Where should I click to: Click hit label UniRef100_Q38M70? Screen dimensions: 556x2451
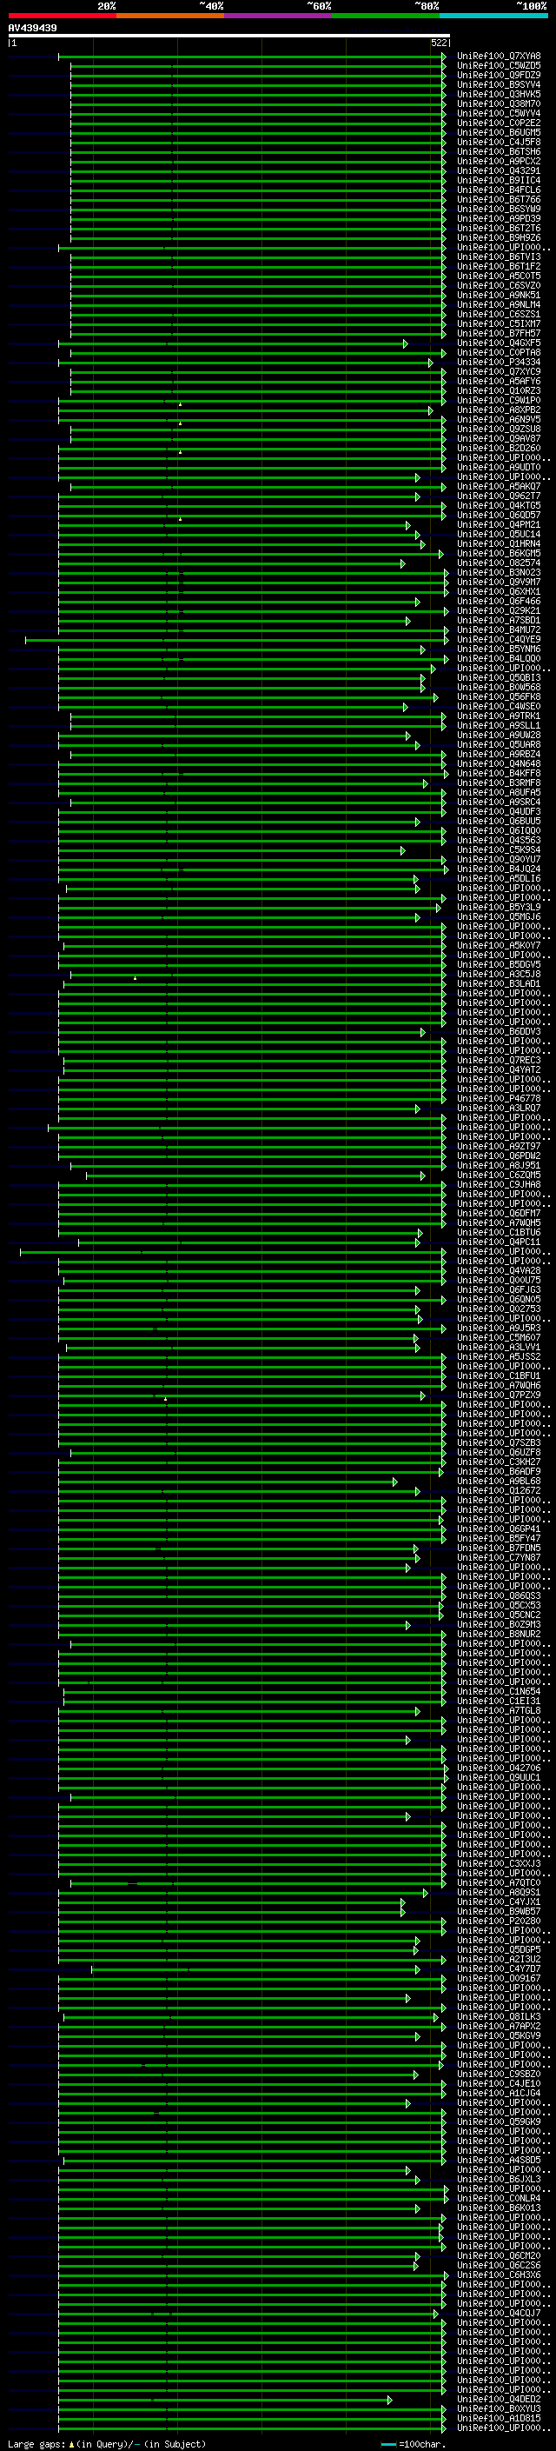pyautogui.click(x=499, y=103)
